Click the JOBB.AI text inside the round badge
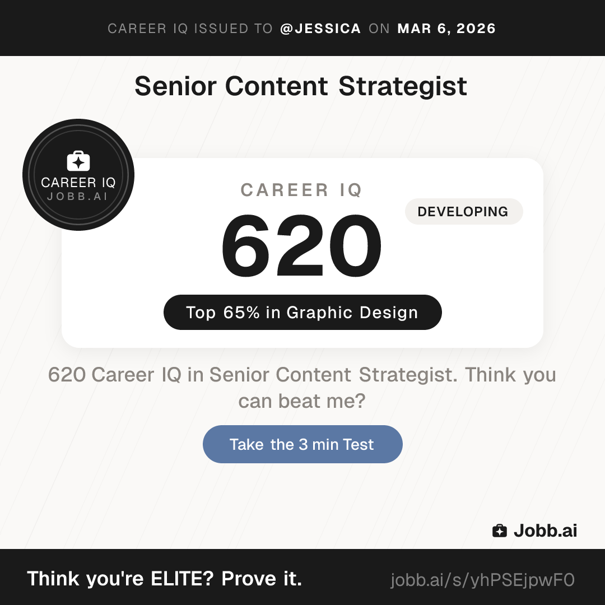 click(x=78, y=197)
